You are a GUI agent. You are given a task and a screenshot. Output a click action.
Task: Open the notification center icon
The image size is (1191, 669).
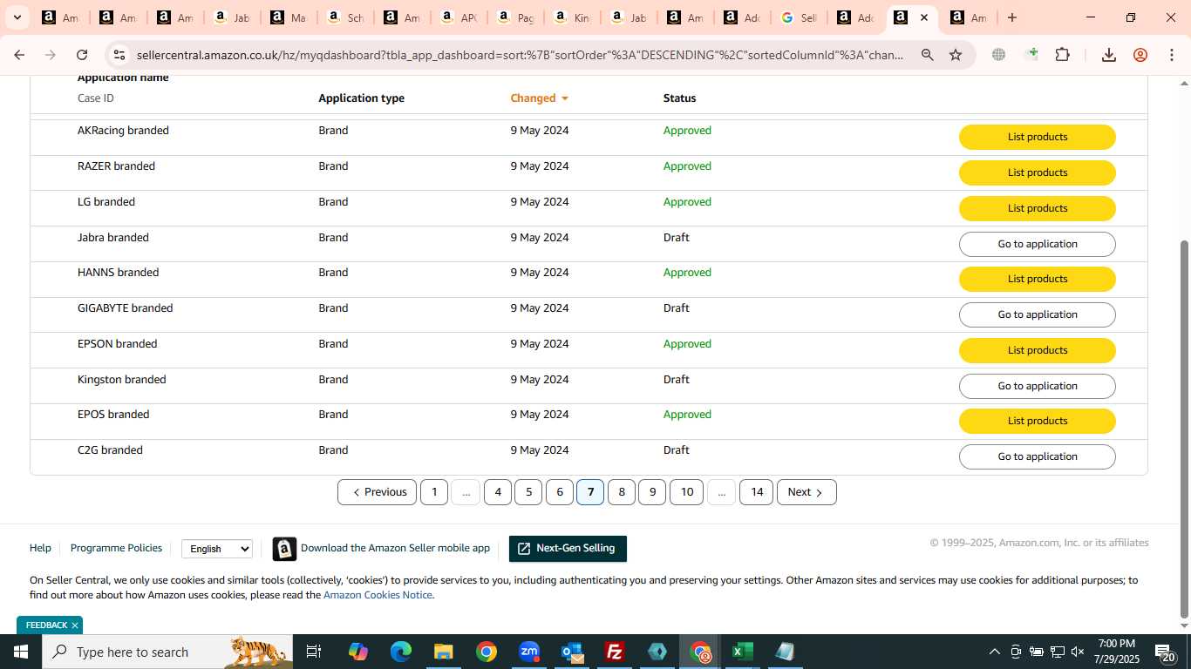1165,652
